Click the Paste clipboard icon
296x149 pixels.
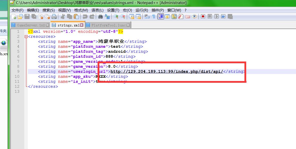tap(76, 16)
